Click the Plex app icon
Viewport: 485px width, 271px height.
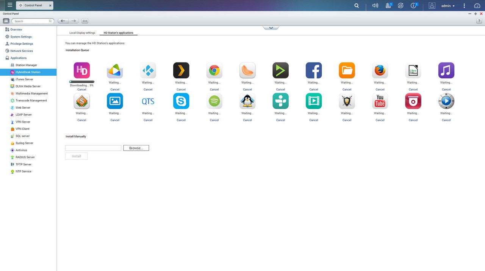(x=181, y=70)
